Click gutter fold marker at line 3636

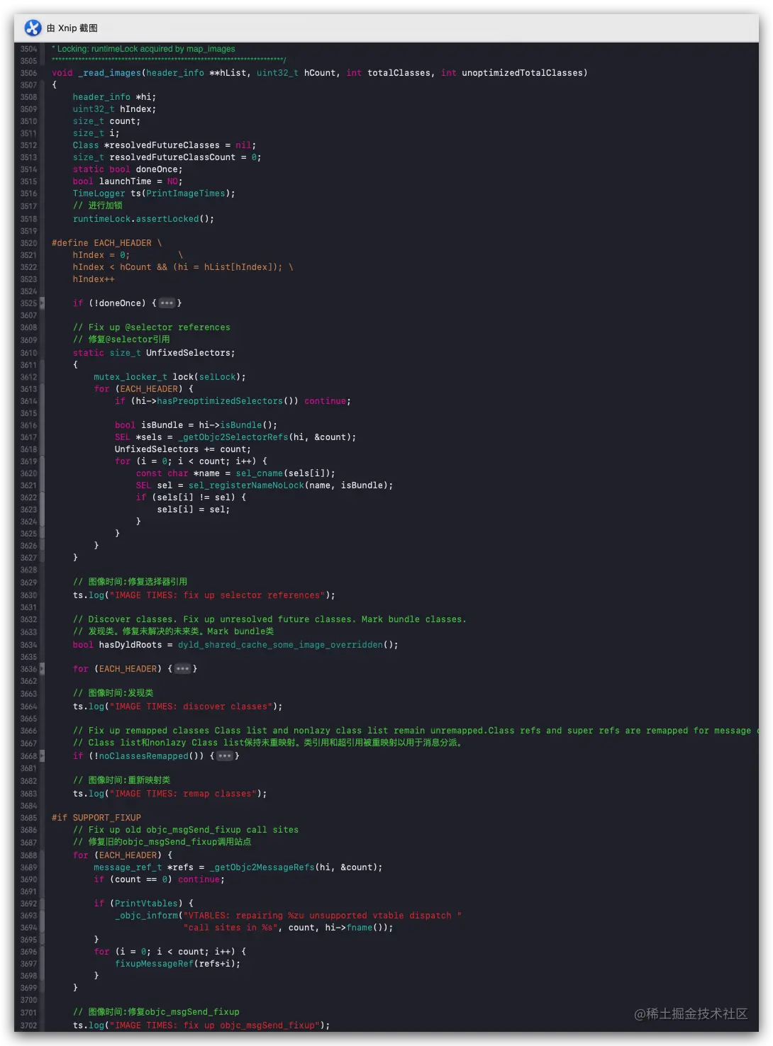point(42,669)
